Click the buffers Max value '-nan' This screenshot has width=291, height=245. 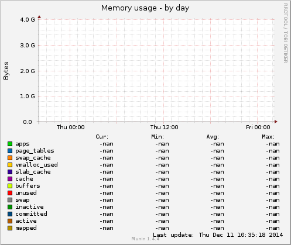pos(273,186)
